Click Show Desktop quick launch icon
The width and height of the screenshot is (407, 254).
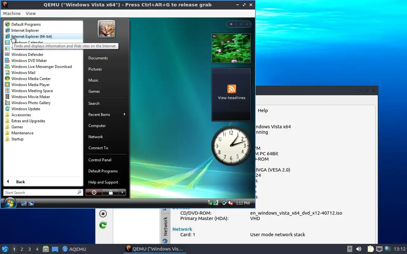pyautogui.click(x=24, y=203)
